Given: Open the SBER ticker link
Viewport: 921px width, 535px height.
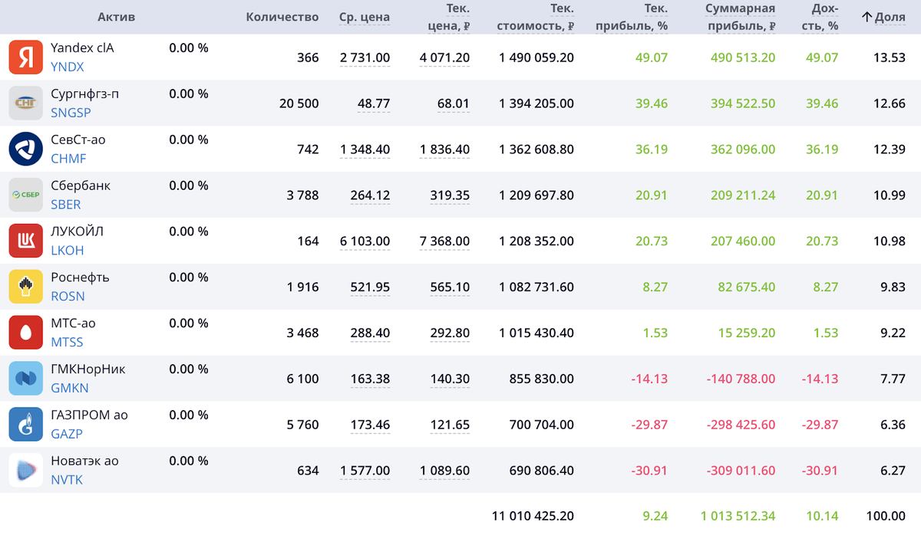Looking at the screenshot, I should [66, 205].
